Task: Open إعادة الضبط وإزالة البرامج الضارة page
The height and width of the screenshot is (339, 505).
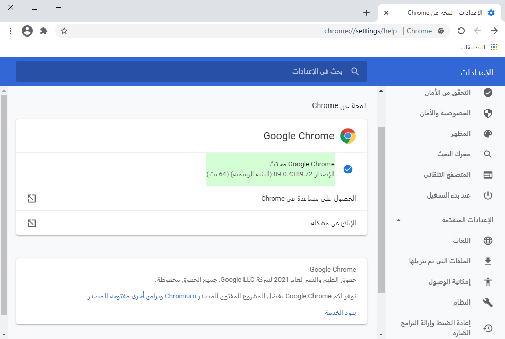Action: coord(436,328)
